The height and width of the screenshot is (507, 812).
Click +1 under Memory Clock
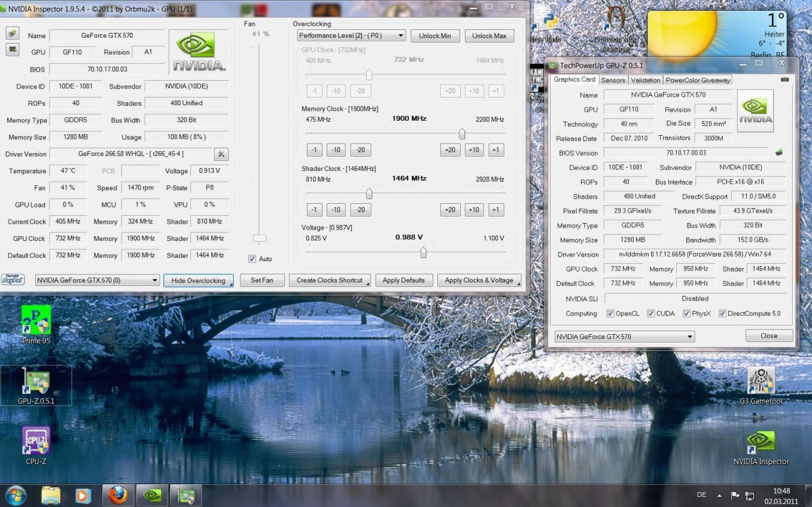coord(495,150)
